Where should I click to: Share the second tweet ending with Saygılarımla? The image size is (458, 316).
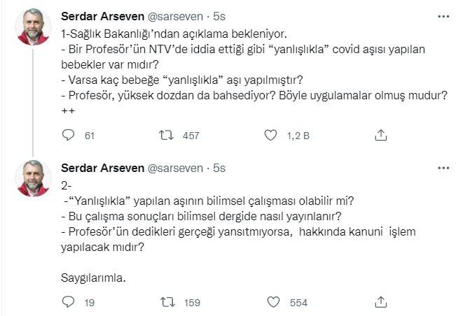pos(381,302)
